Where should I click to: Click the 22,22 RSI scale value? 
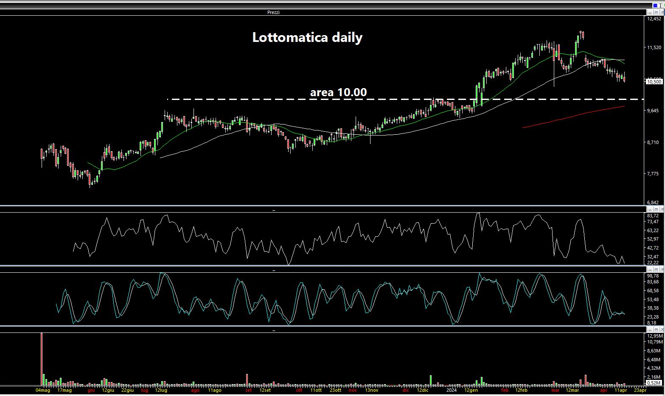[653, 263]
